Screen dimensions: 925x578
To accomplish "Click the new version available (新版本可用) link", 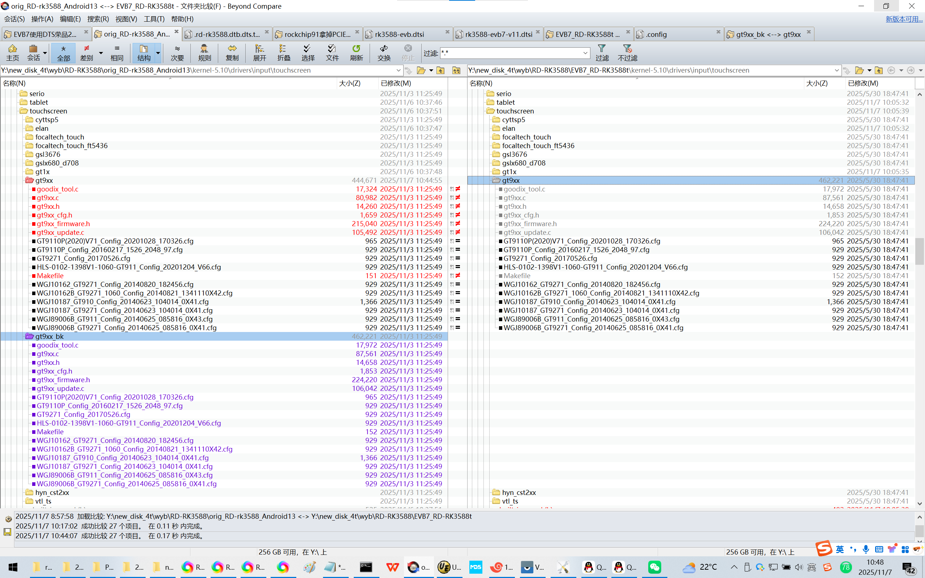I will [x=904, y=19].
